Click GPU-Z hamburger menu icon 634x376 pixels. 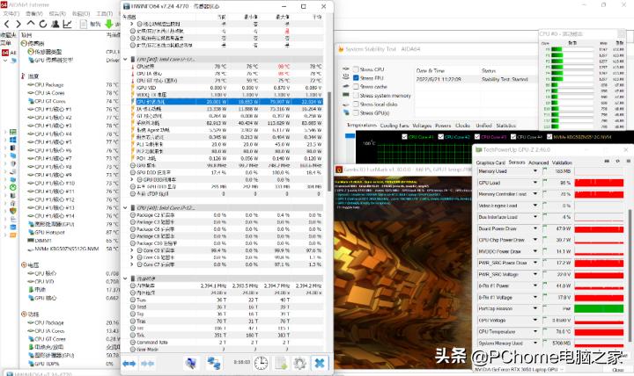(629, 161)
